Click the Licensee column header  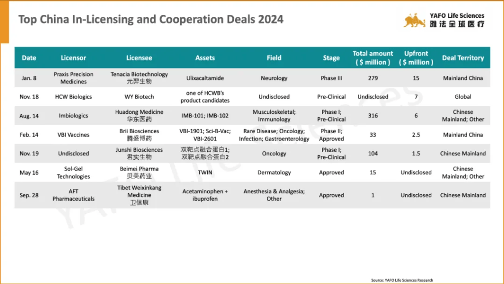[139, 58]
